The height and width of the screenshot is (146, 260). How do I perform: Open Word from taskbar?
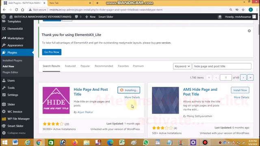pos(15,142)
